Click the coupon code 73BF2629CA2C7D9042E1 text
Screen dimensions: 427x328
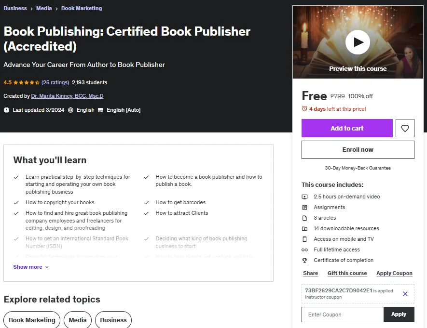pyautogui.click(x=339, y=290)
